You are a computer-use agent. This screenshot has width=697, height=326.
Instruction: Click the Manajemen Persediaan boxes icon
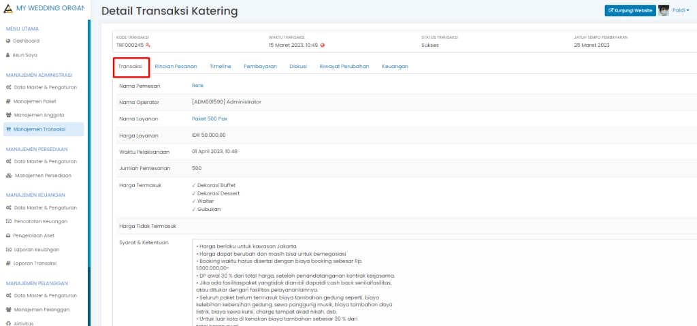pyautogui.click(x=8, y=175)
